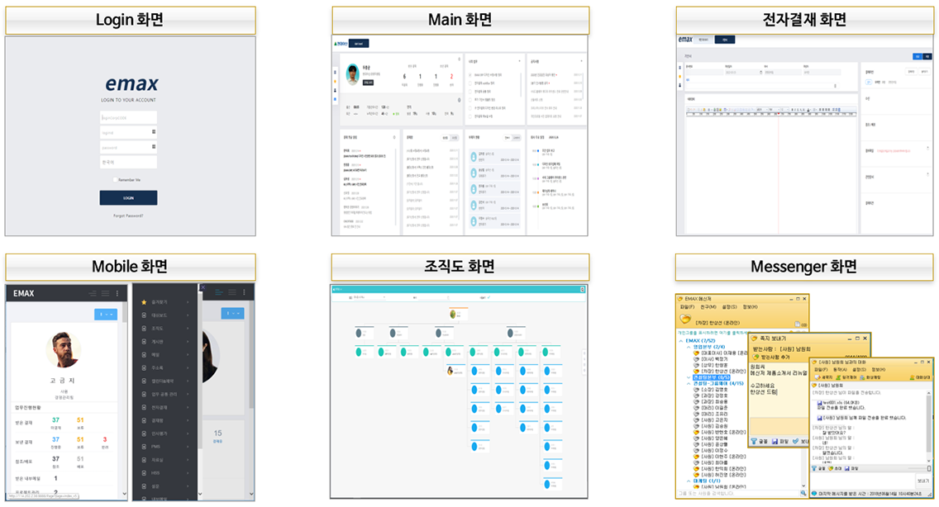
Task: Click 대화상대 toolbar icon in chat window
Action: pyautogui.click(x=921, y=377)
